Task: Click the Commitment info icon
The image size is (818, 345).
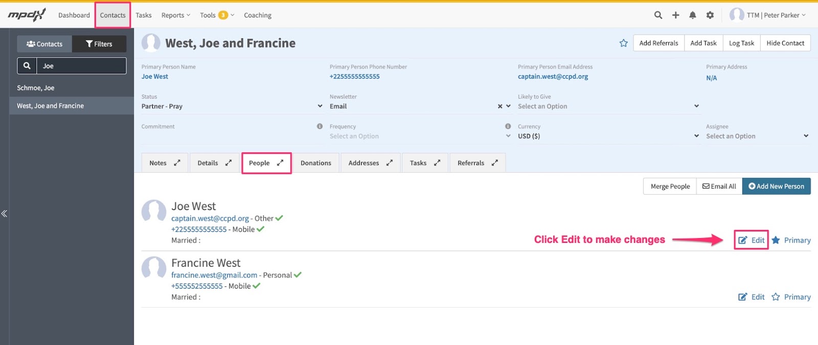Action: tap(320, 126)
